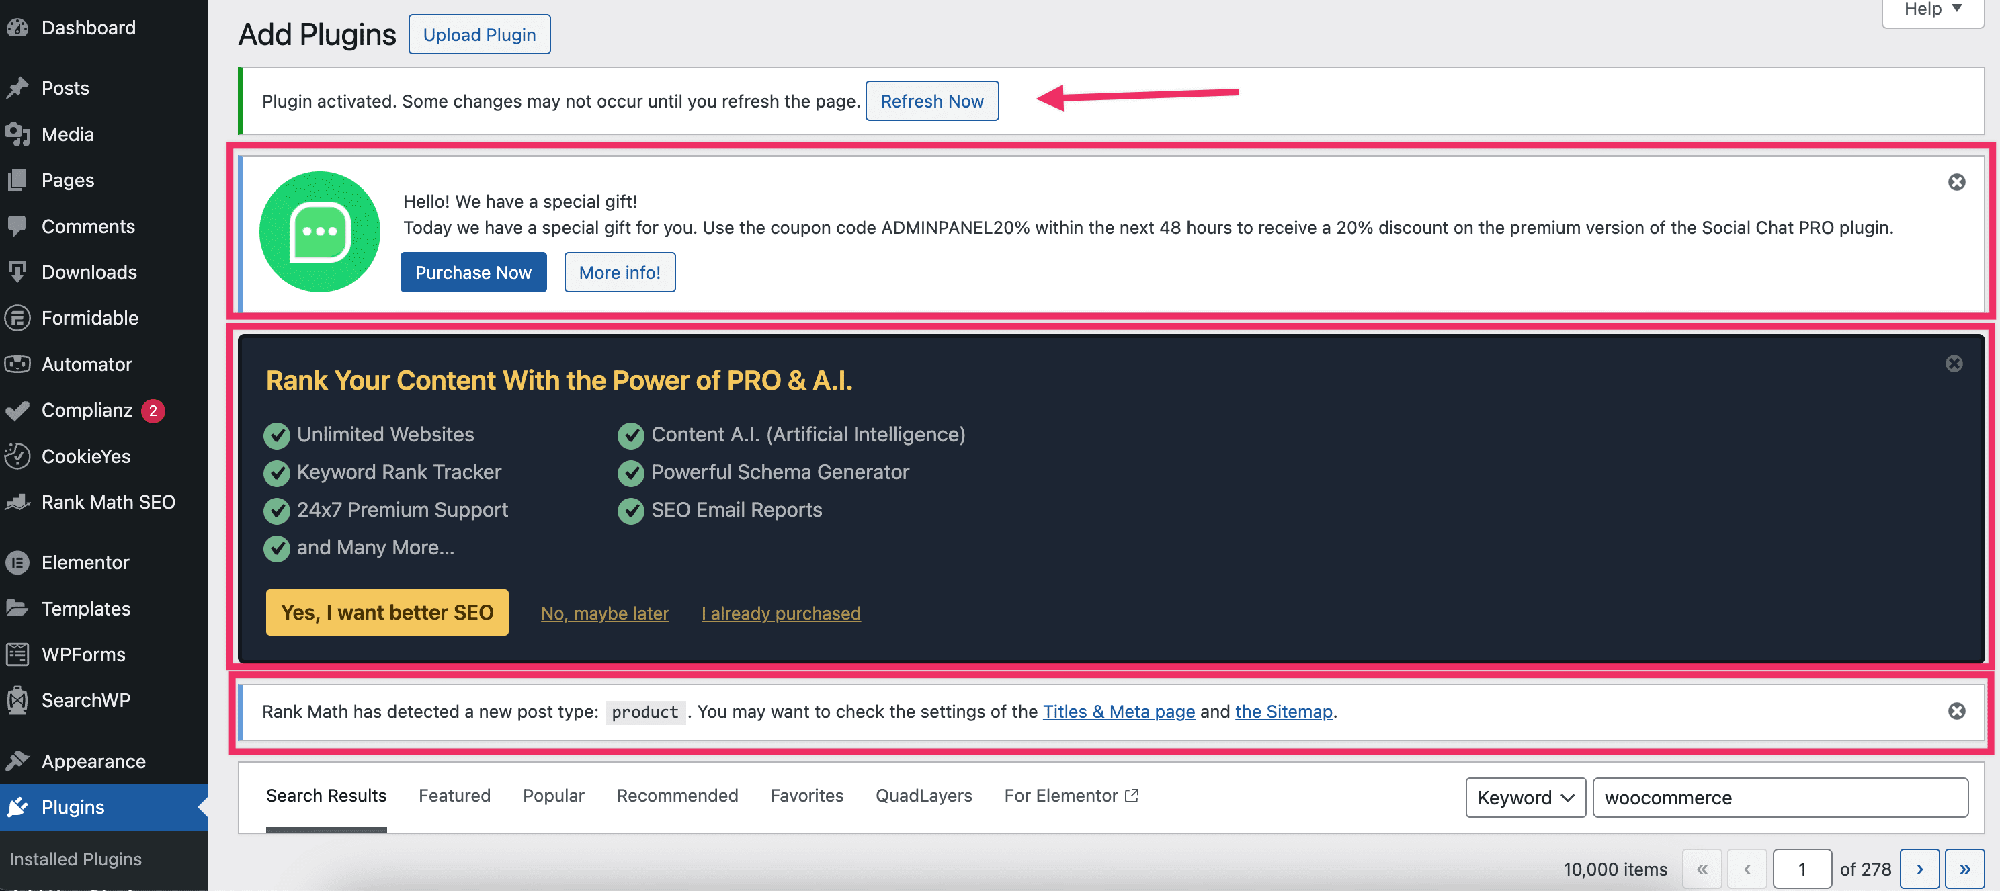Click the Refresh Now button
The width and height of the screenshot is (2000, 891).
[x=931, y=101]
